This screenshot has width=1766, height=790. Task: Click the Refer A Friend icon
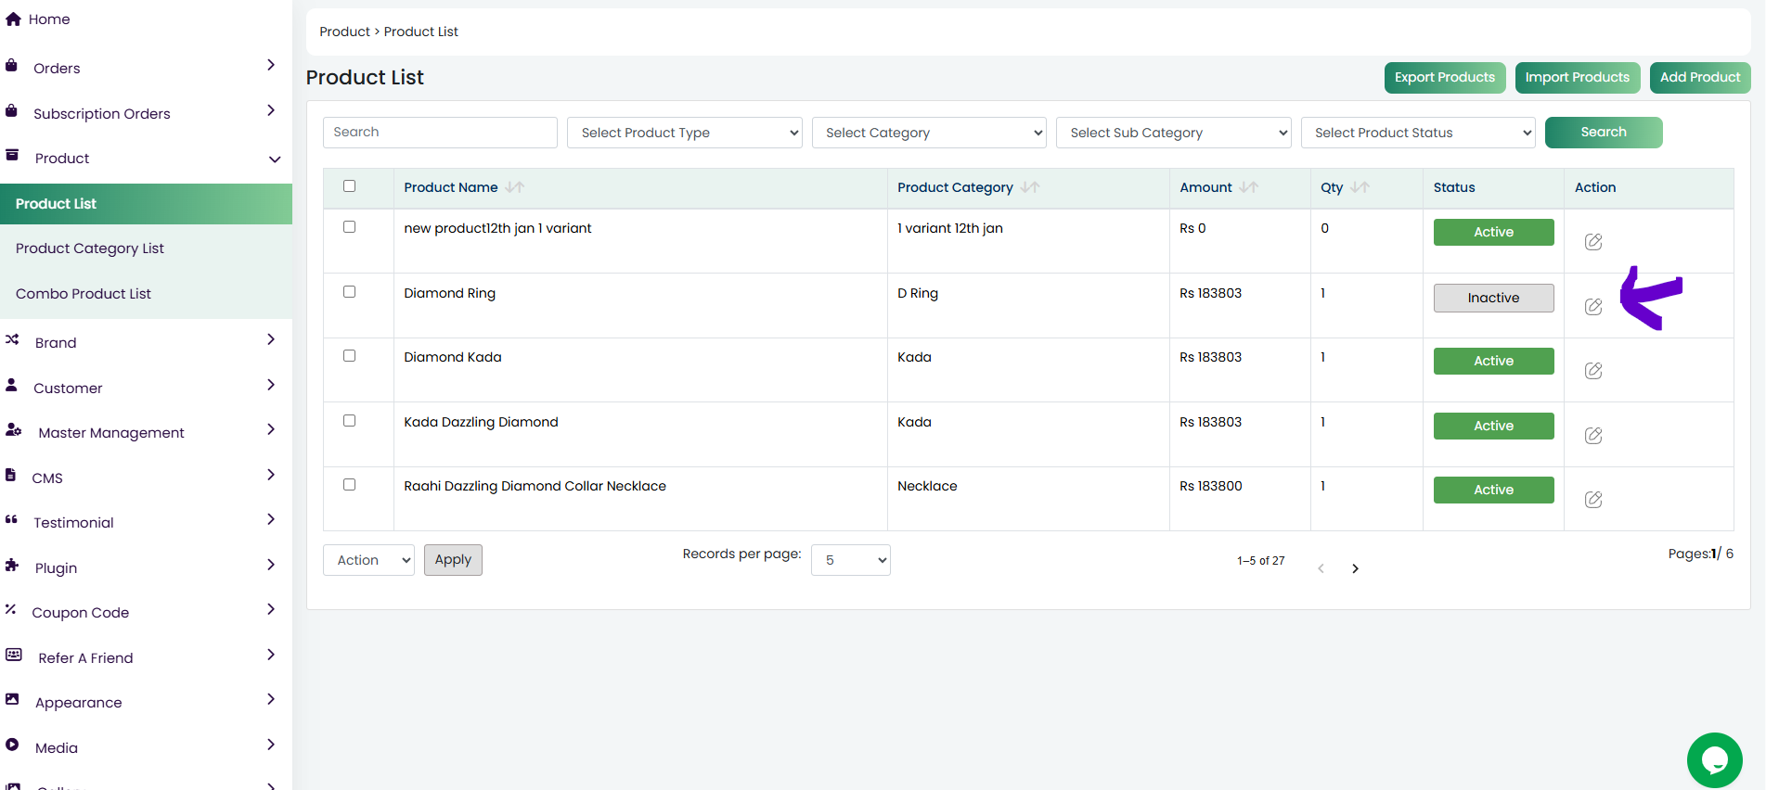pyautogui.click(x=14, y=655)
